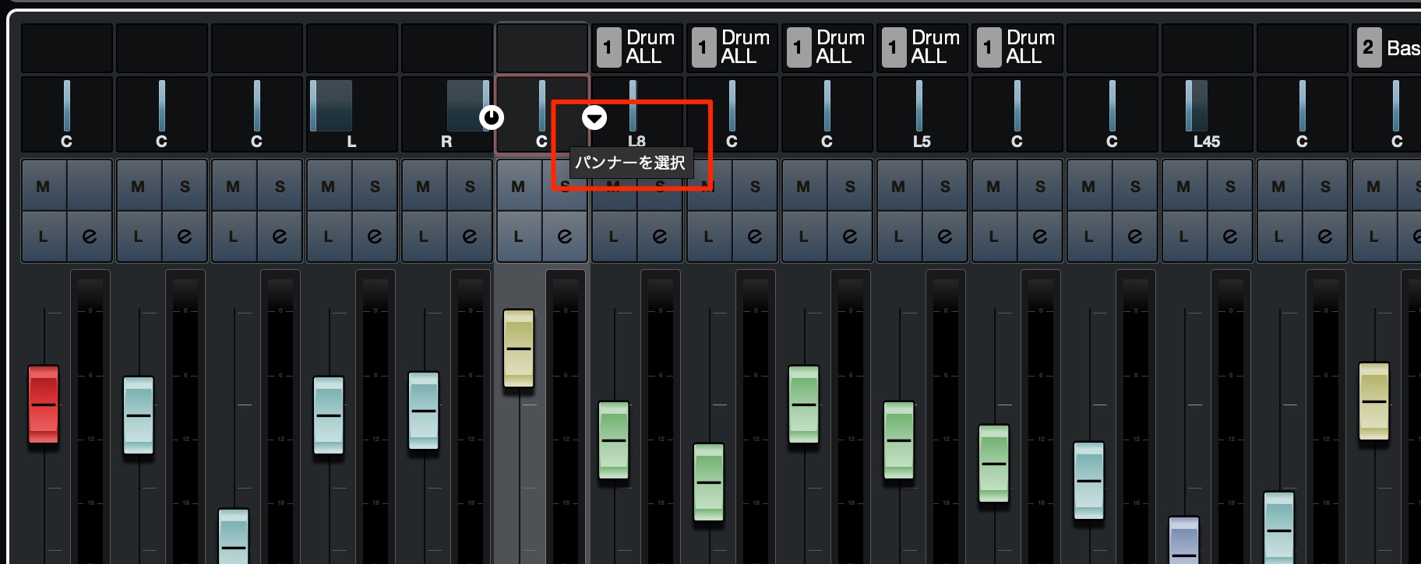Image resolution: width=1421 pixels, height=564 pixels.
Task: Open 'e' edit settings on L8 channel
Action: (660, 236)
